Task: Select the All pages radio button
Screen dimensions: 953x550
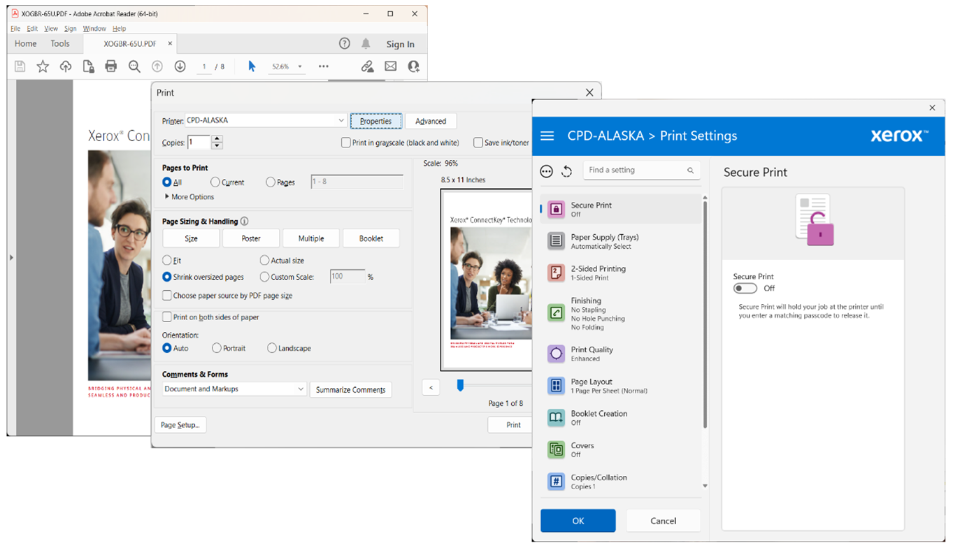Action: click(x=167, y=182)
